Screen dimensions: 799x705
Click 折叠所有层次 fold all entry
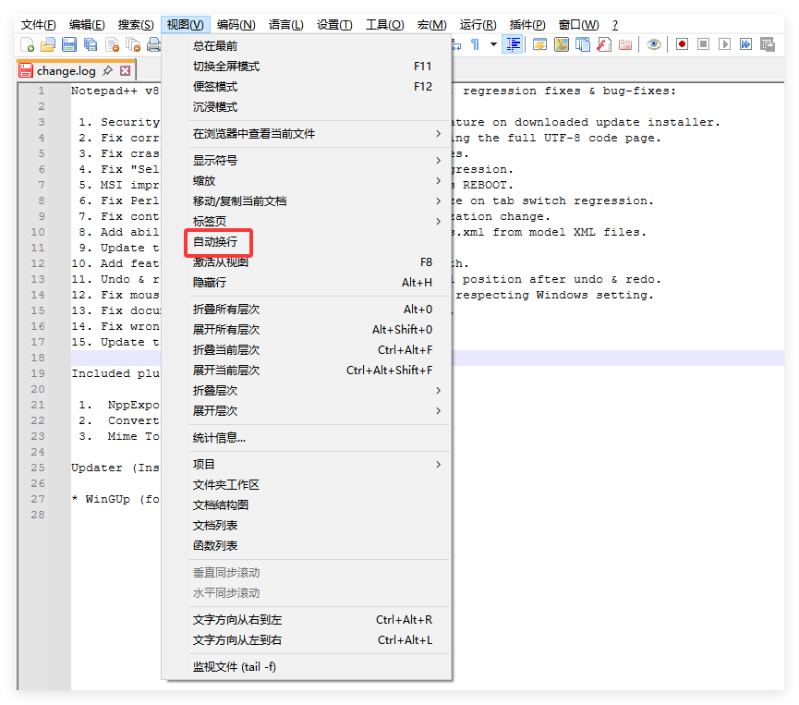tap(307, 310)
